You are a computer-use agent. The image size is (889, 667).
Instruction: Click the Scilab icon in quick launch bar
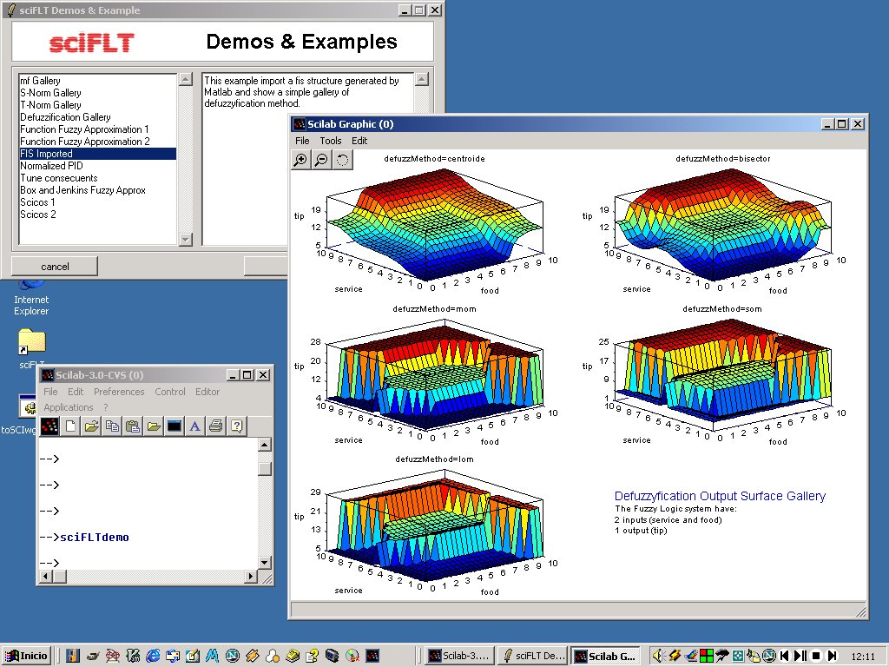[372, 656]
